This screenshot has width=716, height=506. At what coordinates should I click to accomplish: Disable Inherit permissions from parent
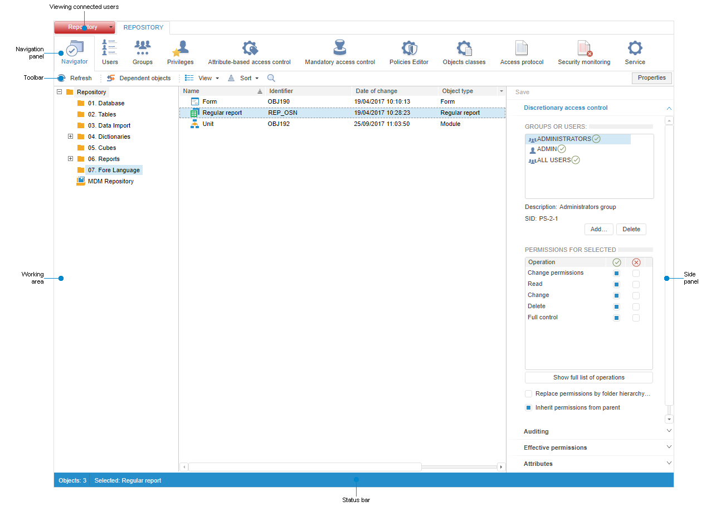[528, 407]
